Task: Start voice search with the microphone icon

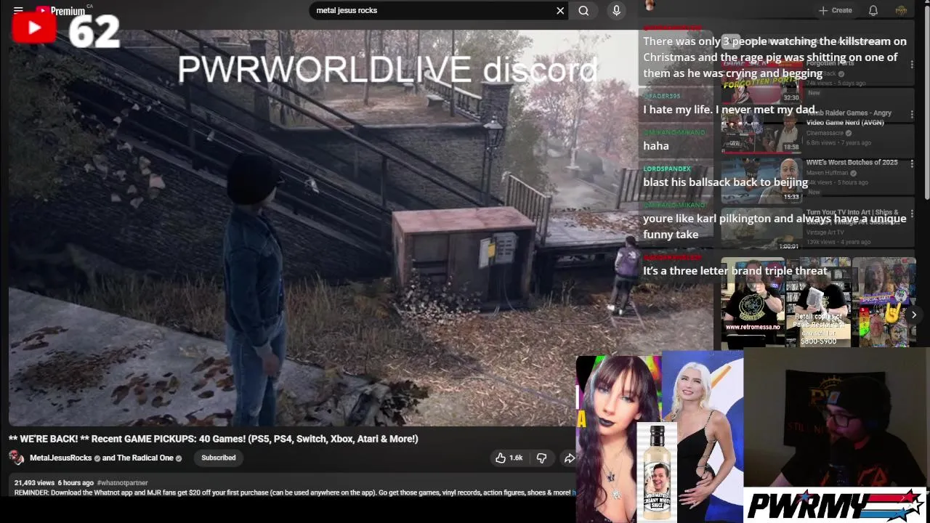Action: (x=616, y=10)
